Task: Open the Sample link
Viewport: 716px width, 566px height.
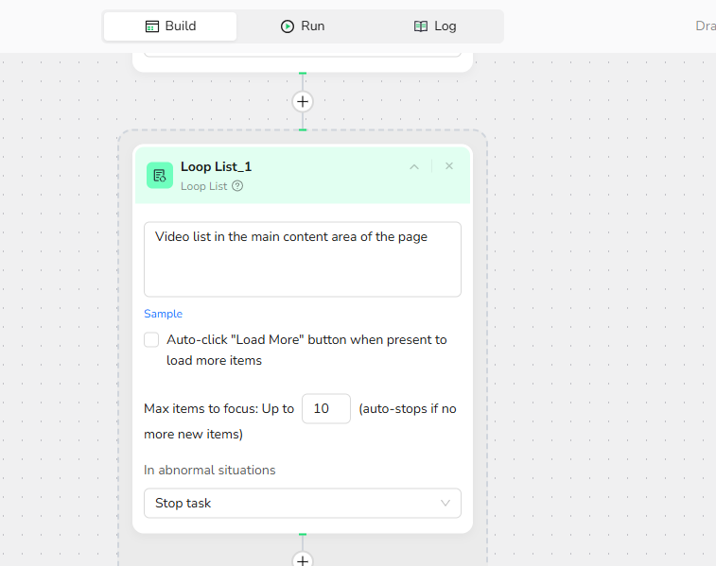Action: click(163, 314)
